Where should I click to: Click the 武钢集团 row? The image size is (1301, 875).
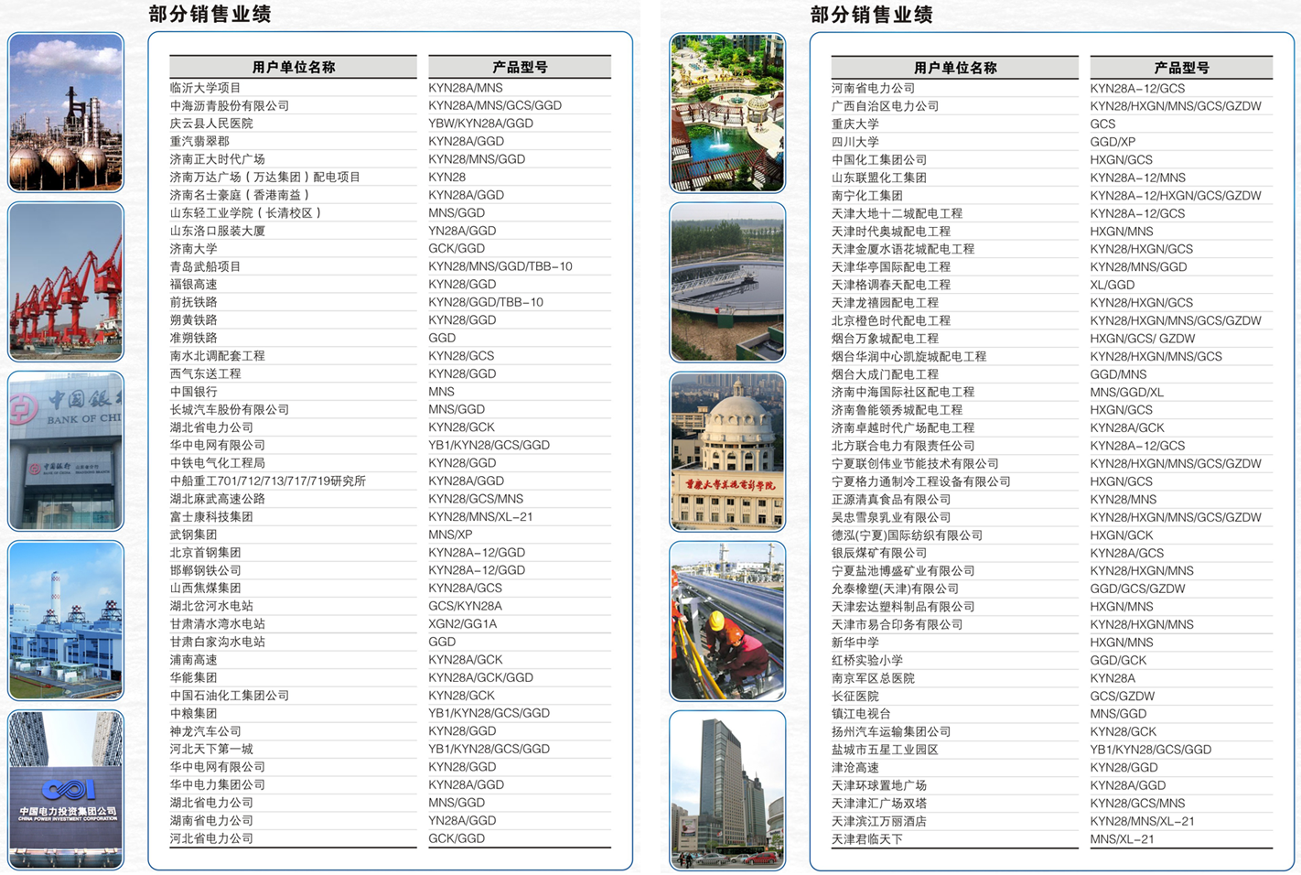pyautogui.click(x=390, y=535)
